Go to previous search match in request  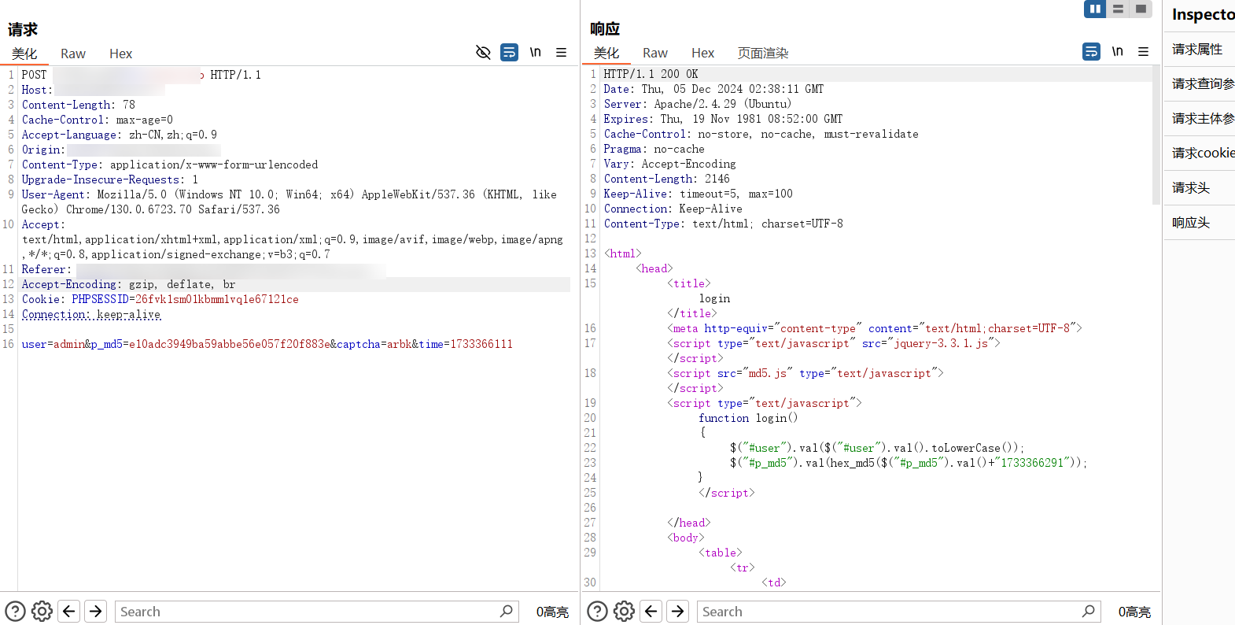pyautogui.click(x=69, y=611)
